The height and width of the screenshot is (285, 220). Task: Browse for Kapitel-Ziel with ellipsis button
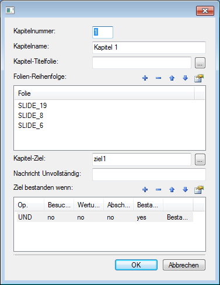click(x=200, y=159)
